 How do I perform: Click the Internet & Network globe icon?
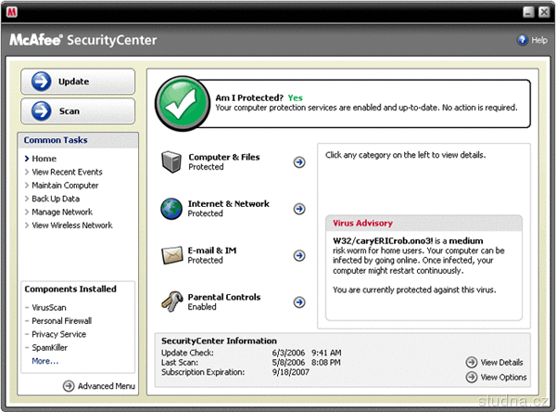pos(171,209)
